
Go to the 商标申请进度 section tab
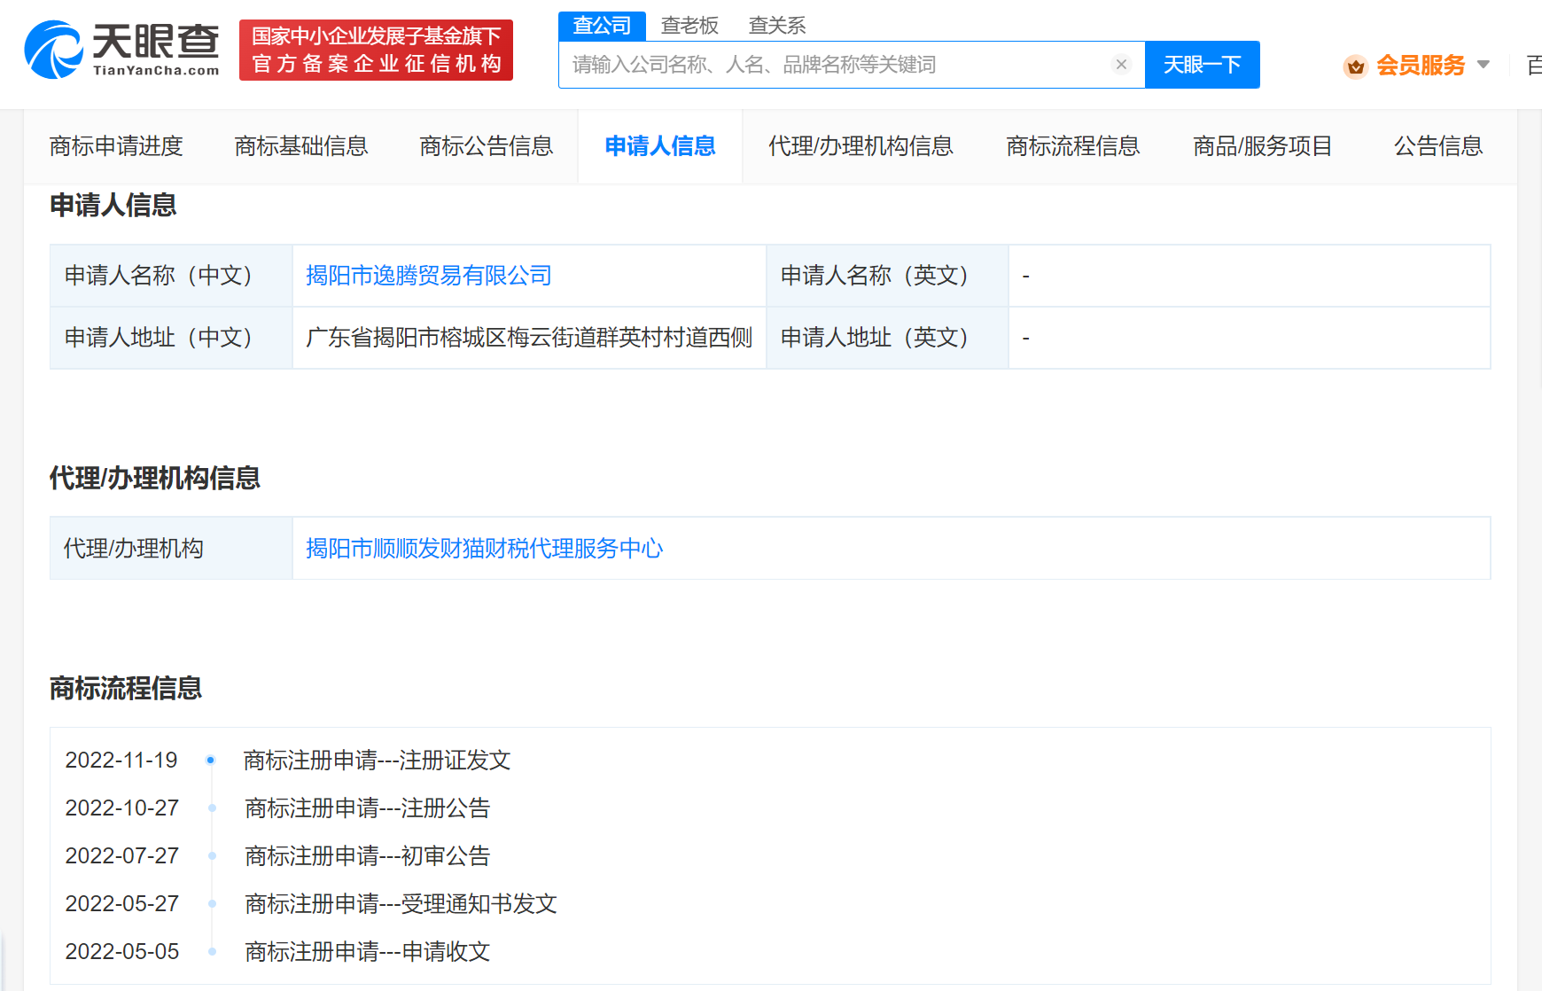point(116,146)
